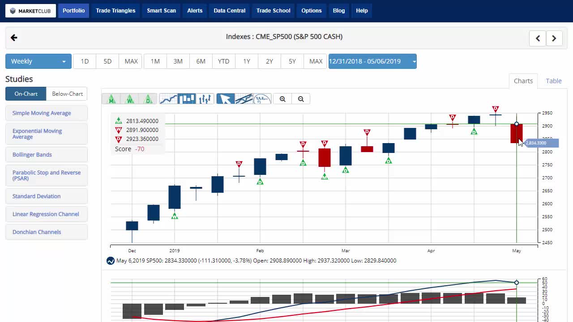Toggle daily Trade Triangles display
The width and height of the screenshot is (573, 322).
pyautogui.click(x=148, y=99)
